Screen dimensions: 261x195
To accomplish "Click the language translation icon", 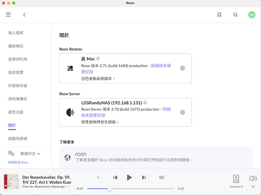I will point(11,154).
